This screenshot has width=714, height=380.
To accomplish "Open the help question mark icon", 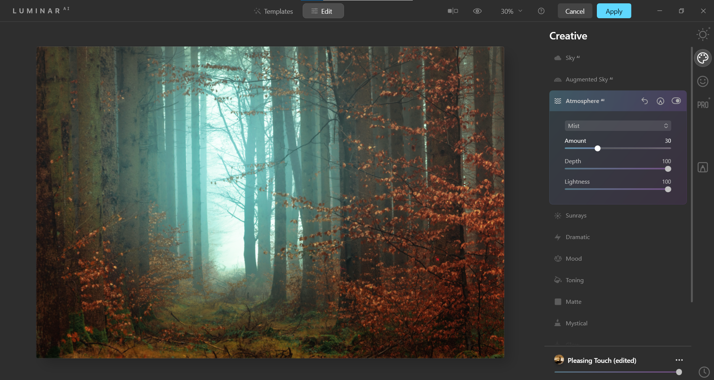I will click(541, 11).
